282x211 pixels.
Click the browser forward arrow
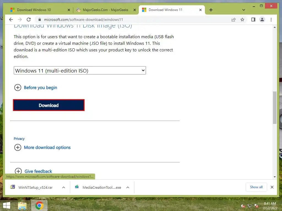[x=20, y=20]
